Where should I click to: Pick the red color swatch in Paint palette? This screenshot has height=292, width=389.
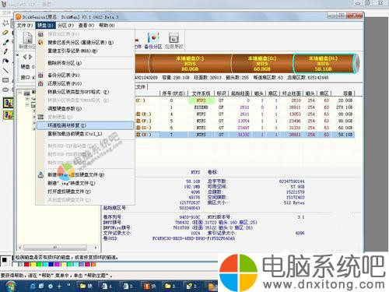(26, 265)
